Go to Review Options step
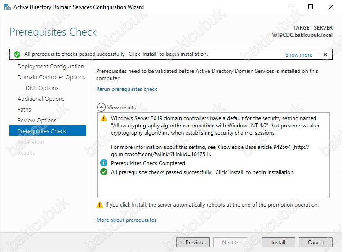The height and width of the screenshot is (252, 342). [37, 120]
